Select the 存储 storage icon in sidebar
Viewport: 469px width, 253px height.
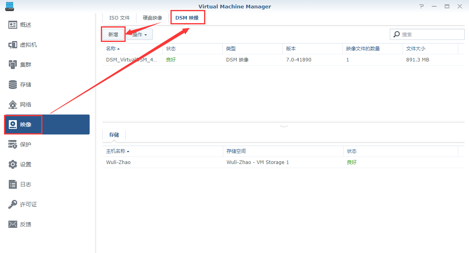12,85
